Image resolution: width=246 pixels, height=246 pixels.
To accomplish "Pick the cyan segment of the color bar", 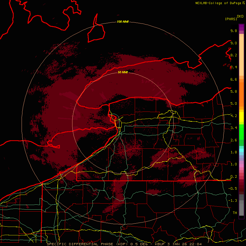I will click(241, 150).
